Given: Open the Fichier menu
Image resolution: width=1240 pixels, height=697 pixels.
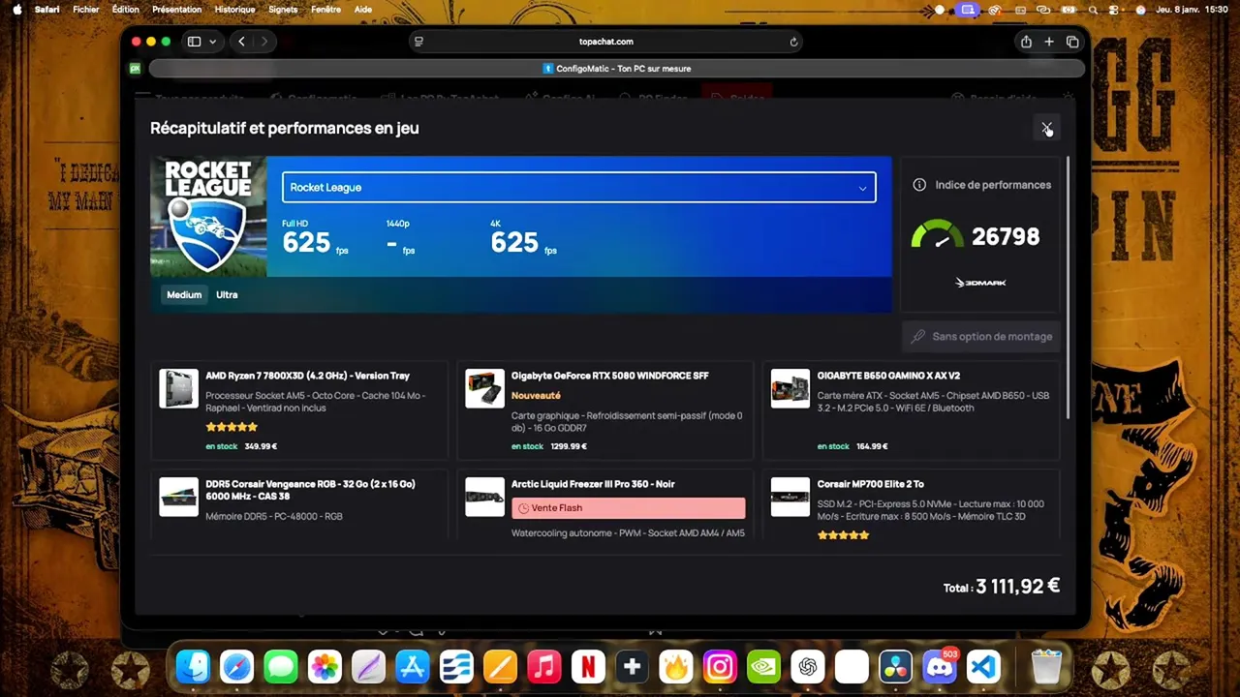Looking at the screenshot, I should click(x=86, y=10).
